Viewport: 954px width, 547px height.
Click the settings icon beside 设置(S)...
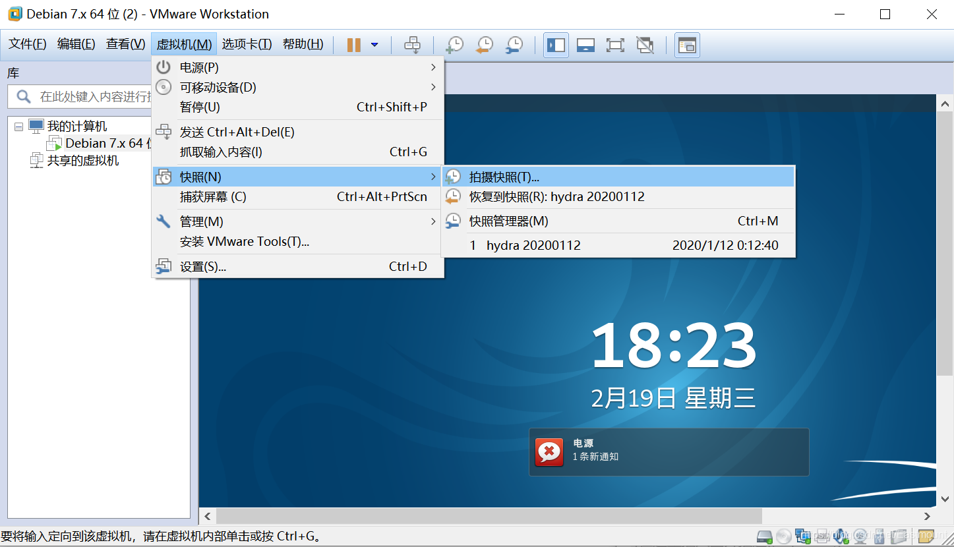pyautogui.click(x=163, y=266)
